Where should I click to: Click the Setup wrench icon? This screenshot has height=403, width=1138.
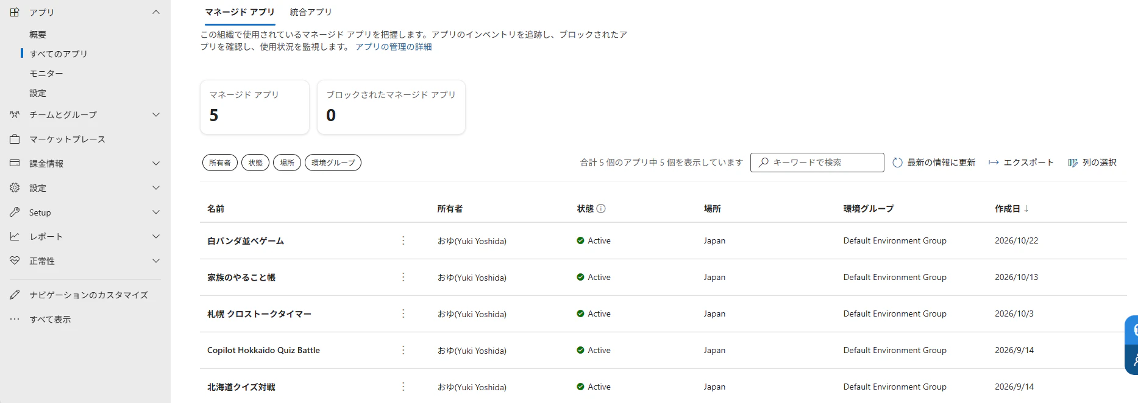[x=15, y=212]
